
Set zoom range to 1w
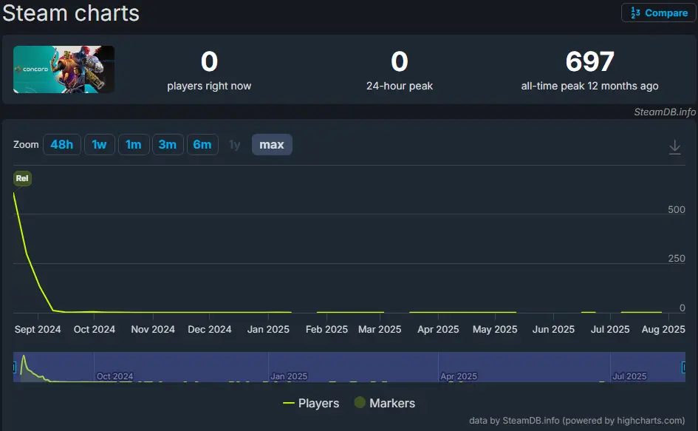(99, 144)
